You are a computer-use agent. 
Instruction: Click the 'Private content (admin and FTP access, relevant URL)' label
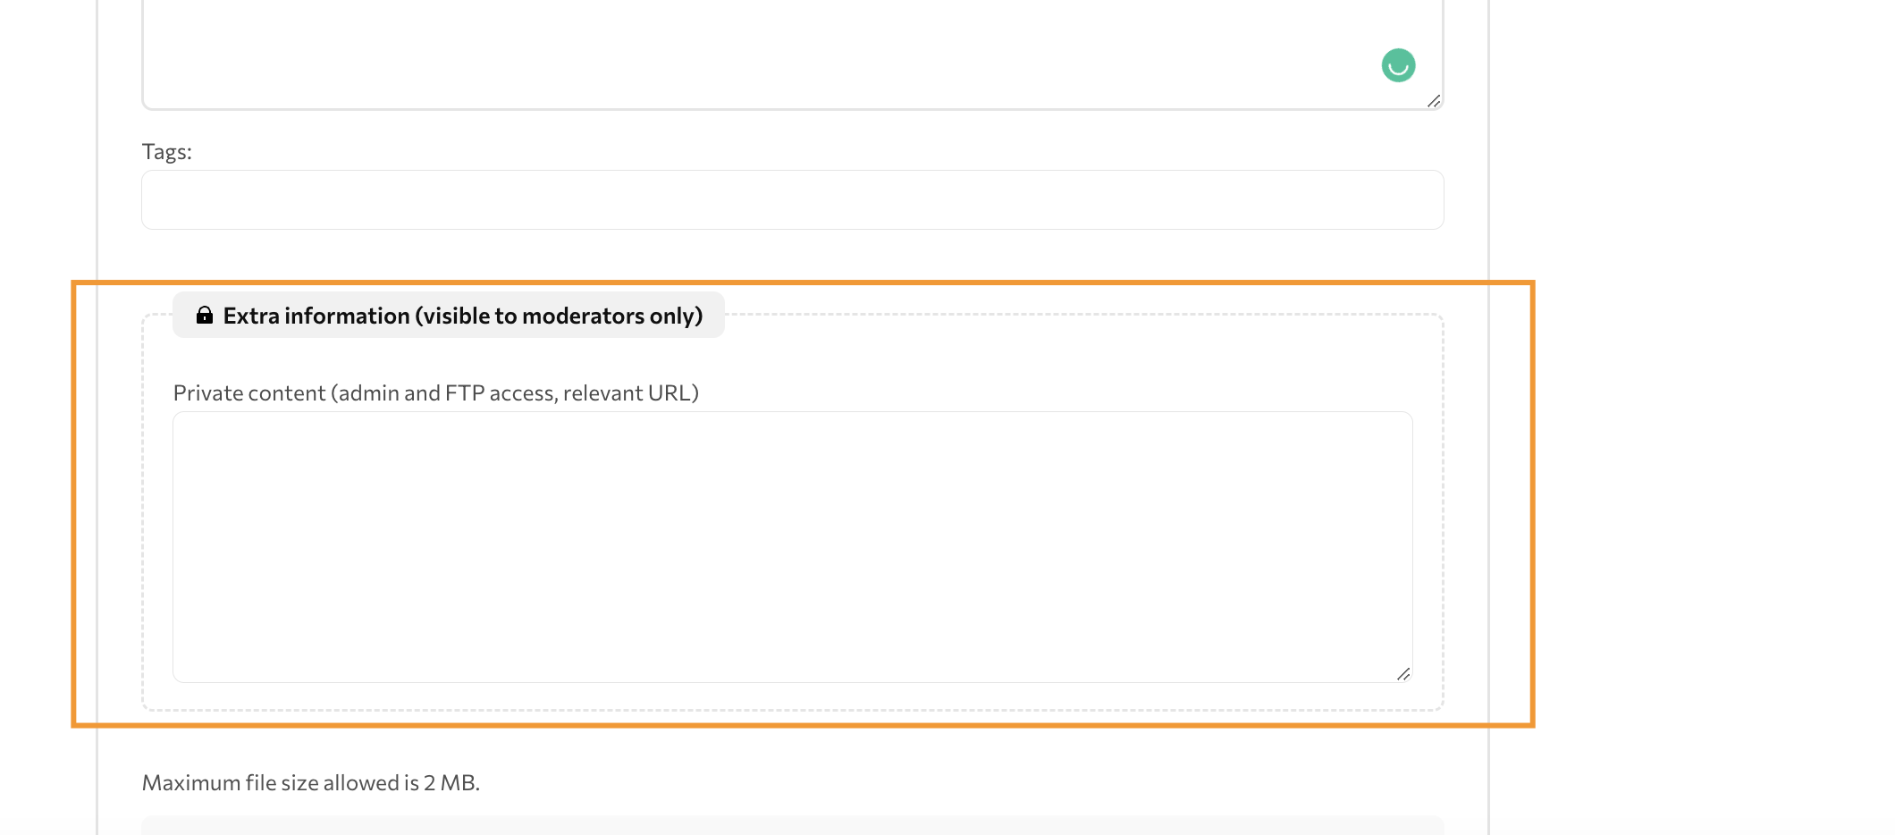pyautogui.click(x=436, y=393)
